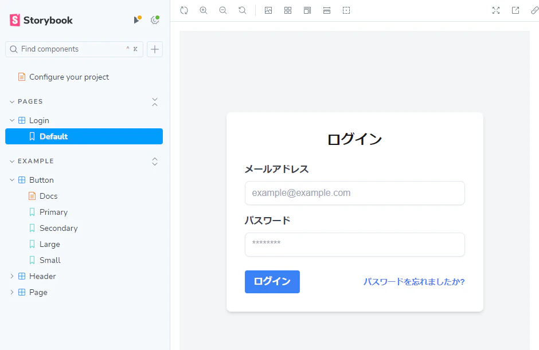Expand all items in EXAMPLE section

(155, 162)
